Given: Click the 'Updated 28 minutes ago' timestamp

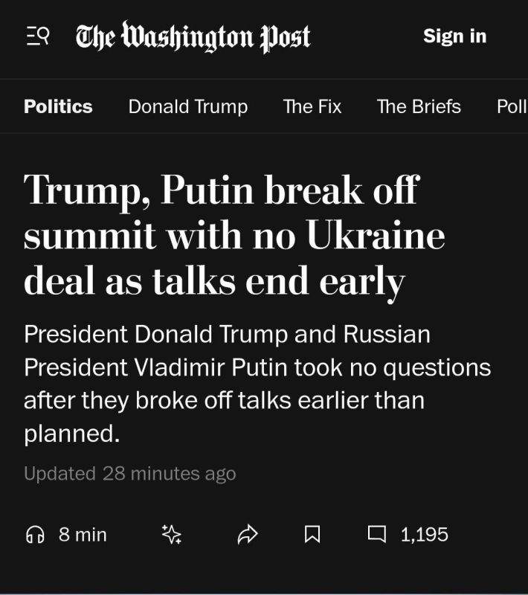Looking at the screenshot, I should click(129, 473).
